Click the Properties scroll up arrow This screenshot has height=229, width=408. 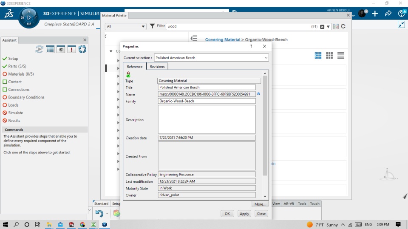265,74
